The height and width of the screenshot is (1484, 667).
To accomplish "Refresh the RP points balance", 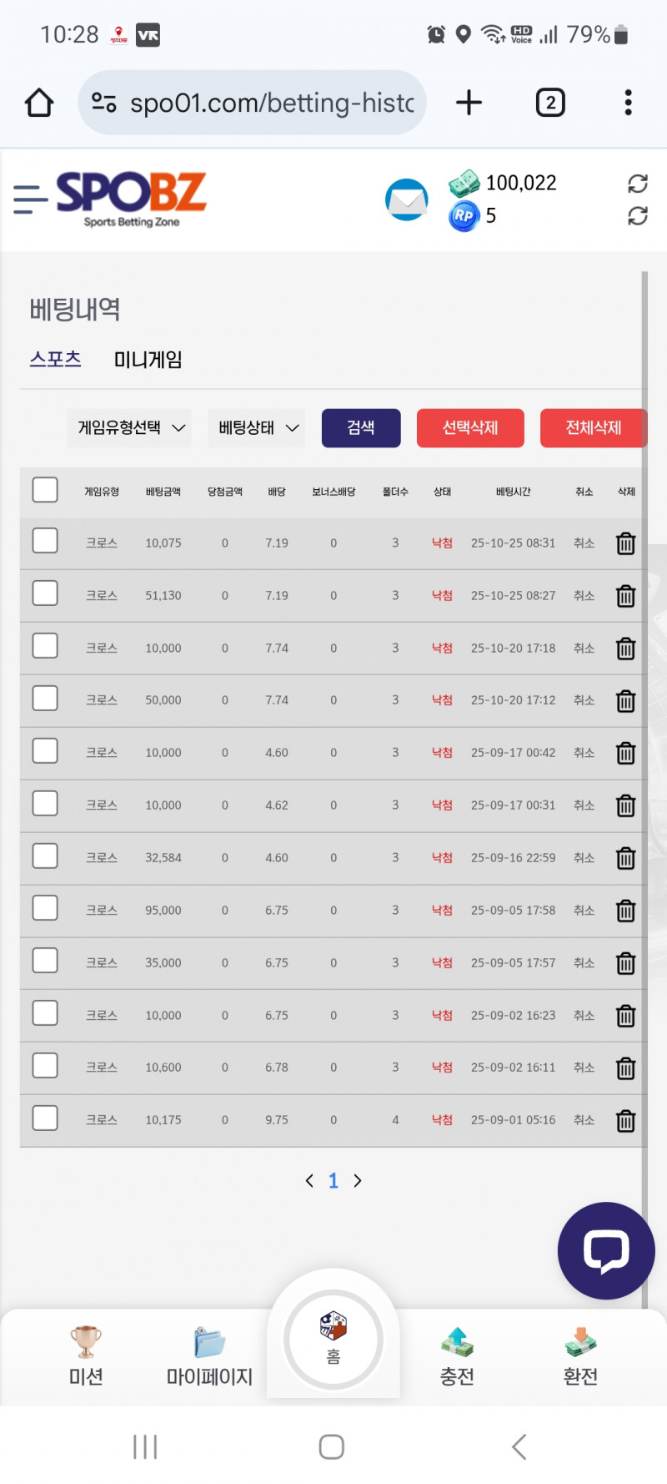I will pyautogui.click(x=638, y=216).
